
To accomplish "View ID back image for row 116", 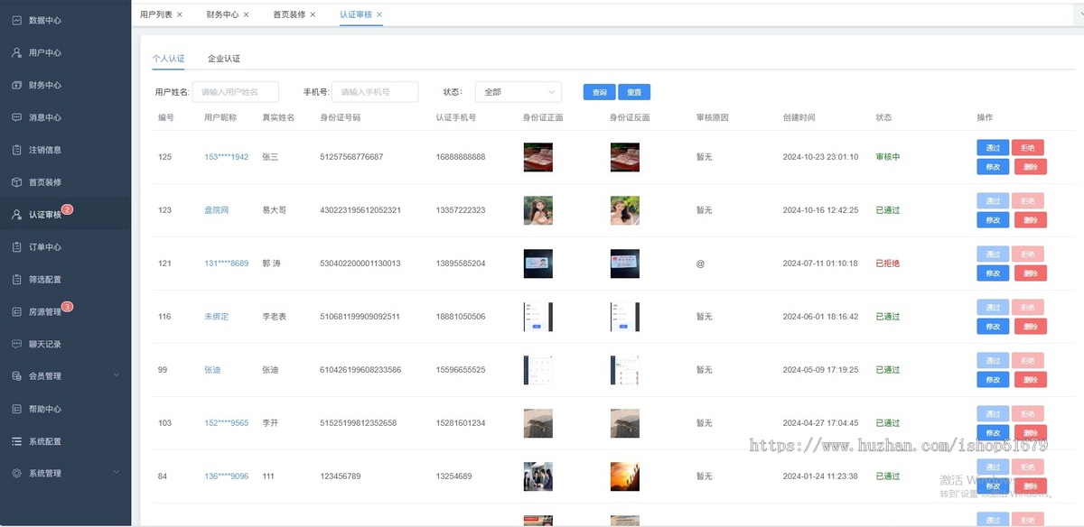I will (x=625, y=317).
